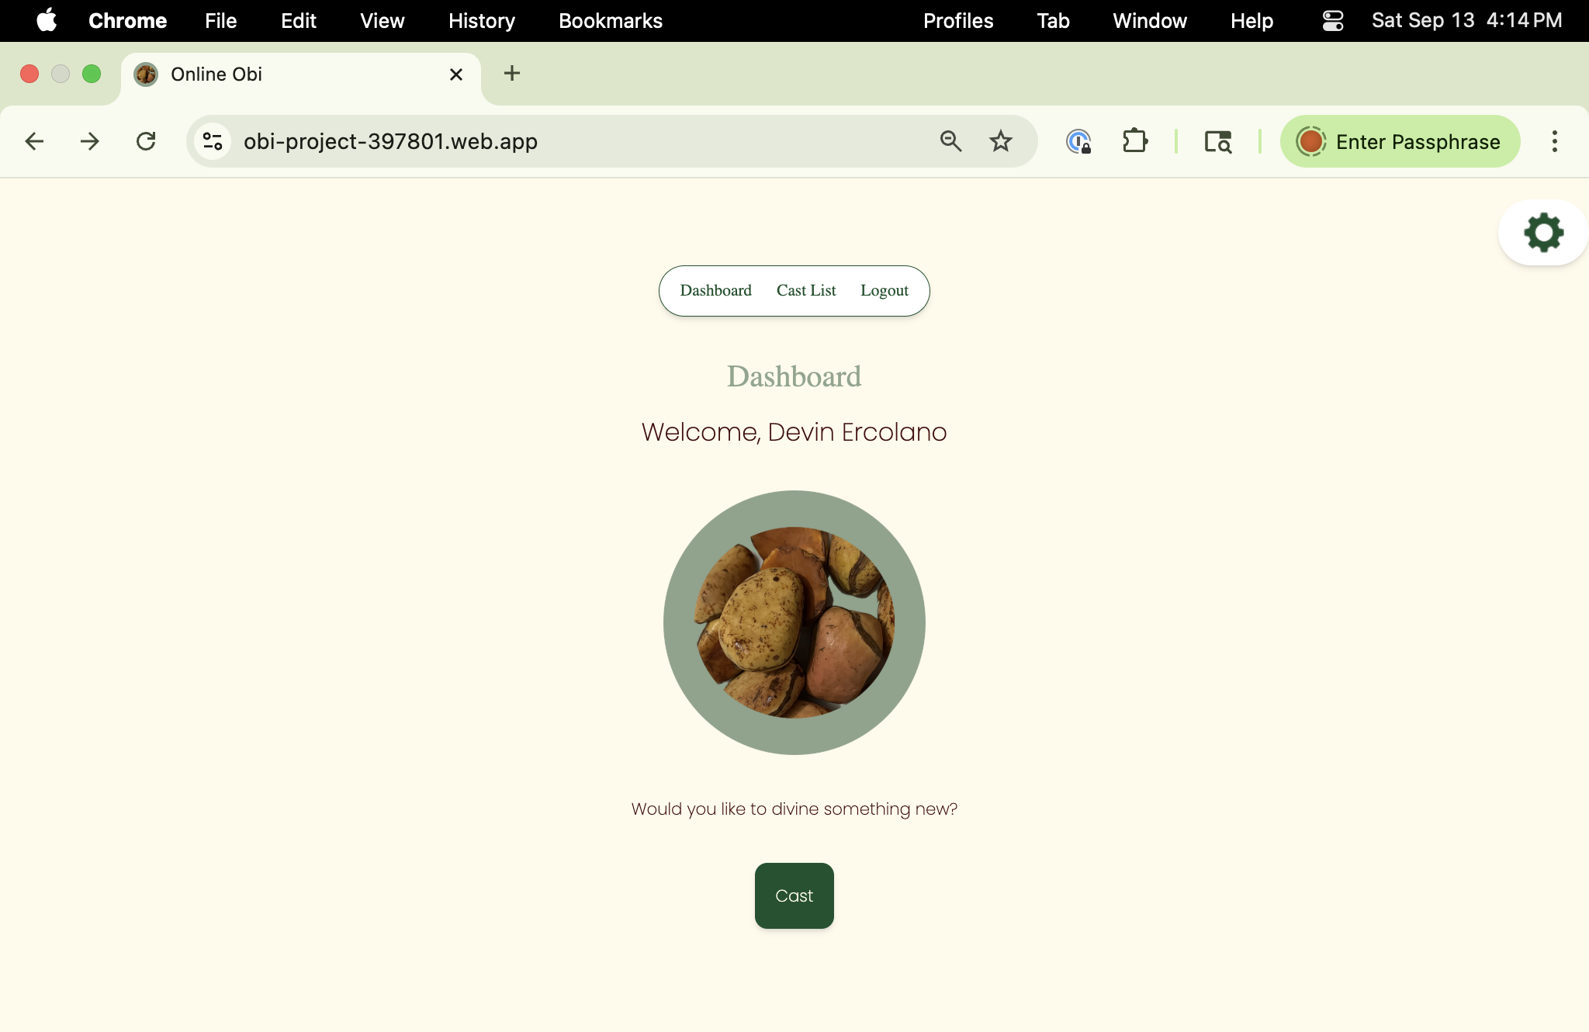Open a new browser tab with plus
The image size is (1589, 1032).
[511, 74]
